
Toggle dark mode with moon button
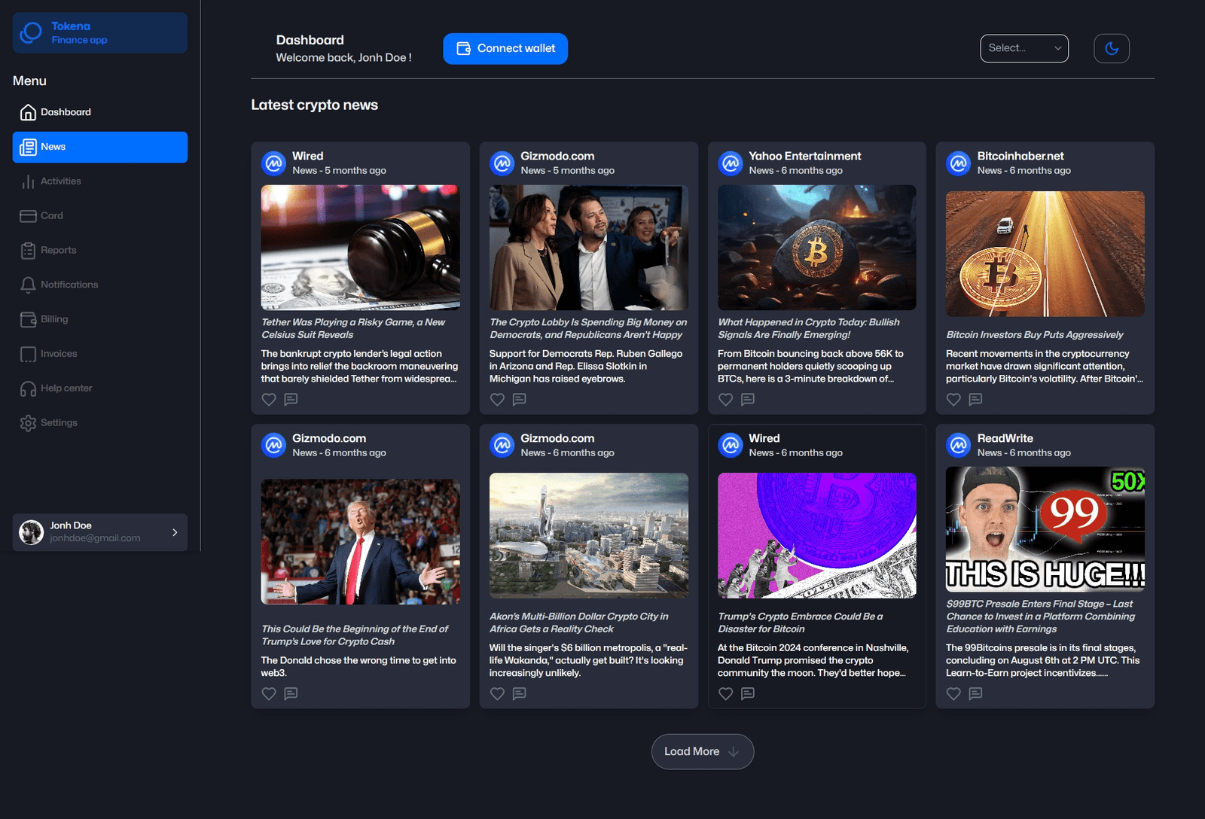tap(1111, 49)
